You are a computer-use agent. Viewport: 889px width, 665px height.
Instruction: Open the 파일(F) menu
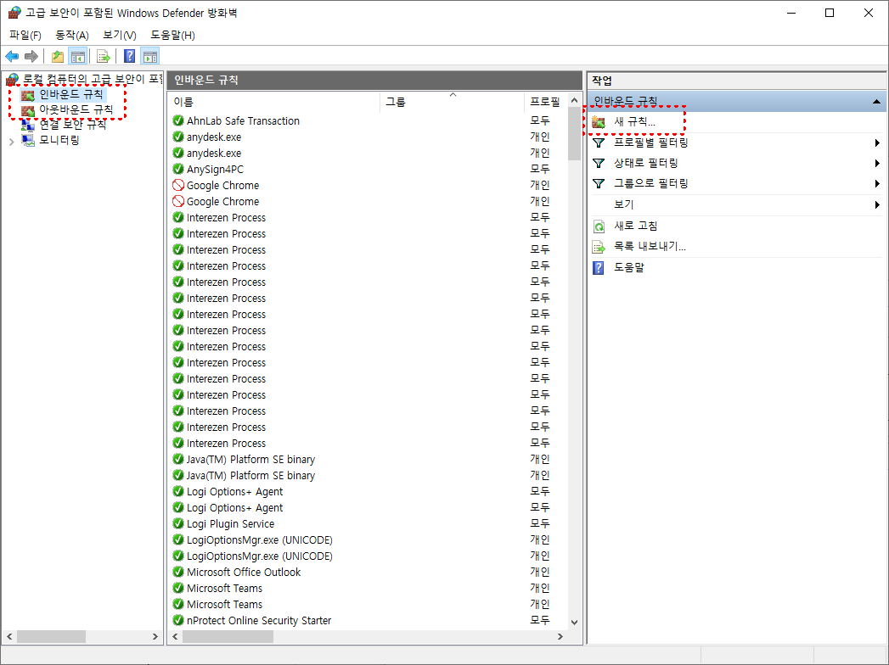24,34
